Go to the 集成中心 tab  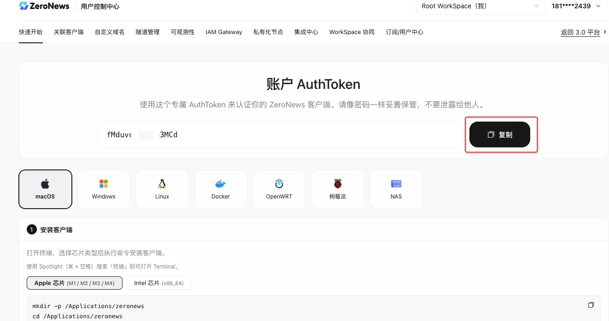point(306,32)
